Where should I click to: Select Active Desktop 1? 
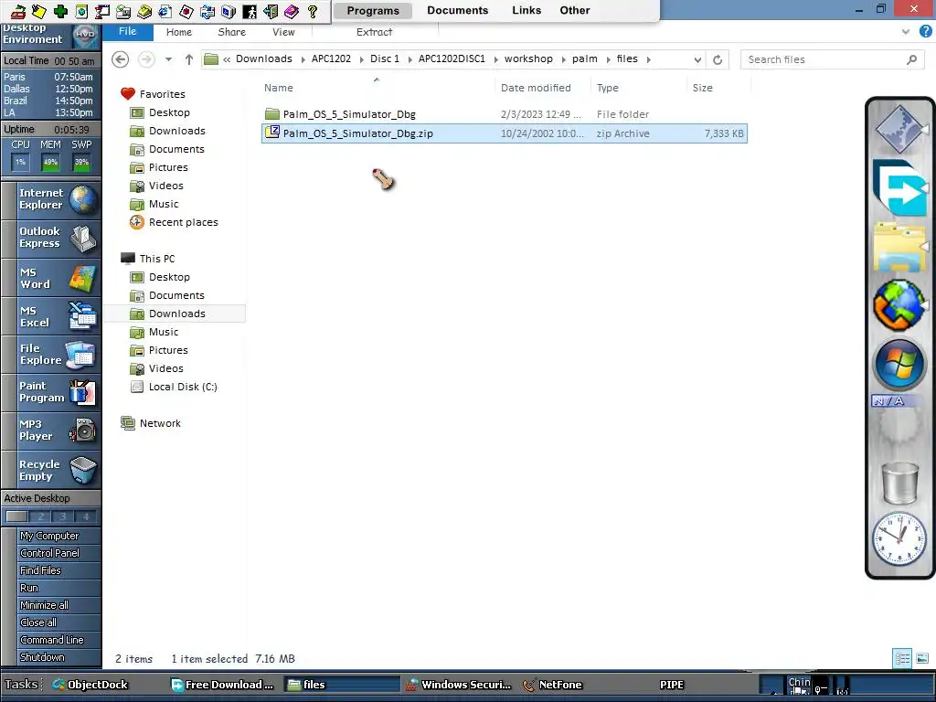coord(16,516)
